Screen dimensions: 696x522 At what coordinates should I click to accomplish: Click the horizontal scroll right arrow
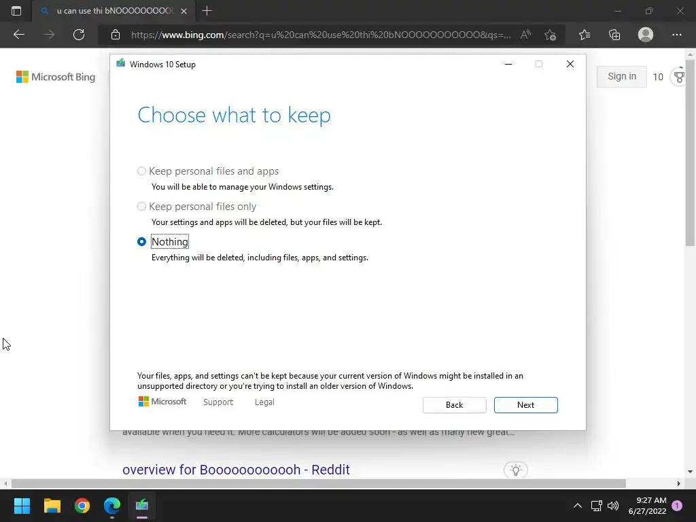tap(679, 483)
